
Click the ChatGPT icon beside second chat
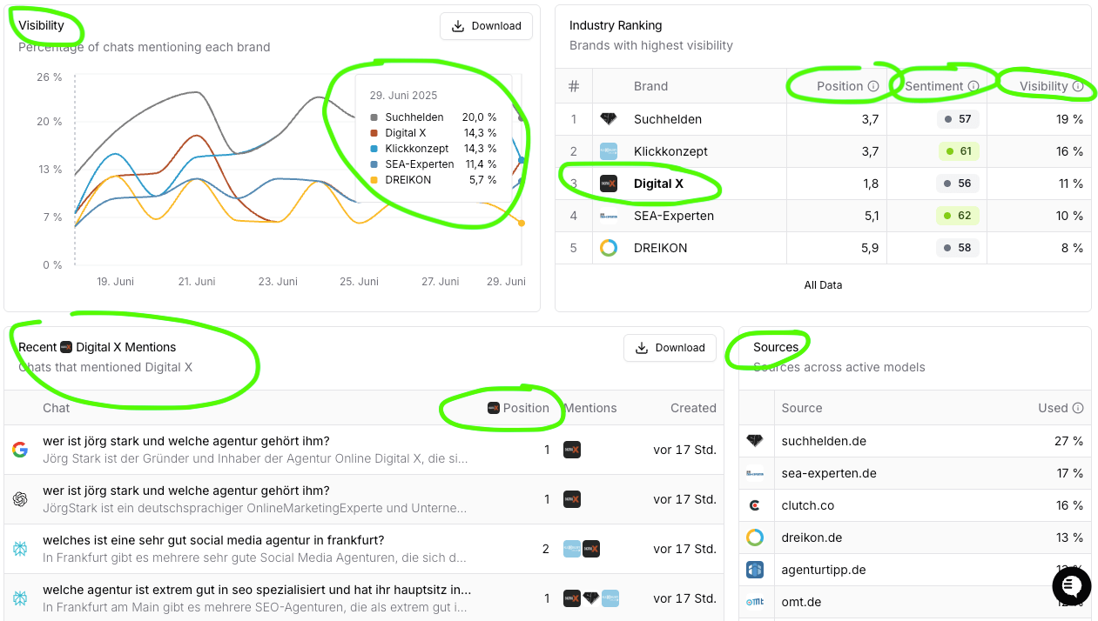click(x=20, y=499)
